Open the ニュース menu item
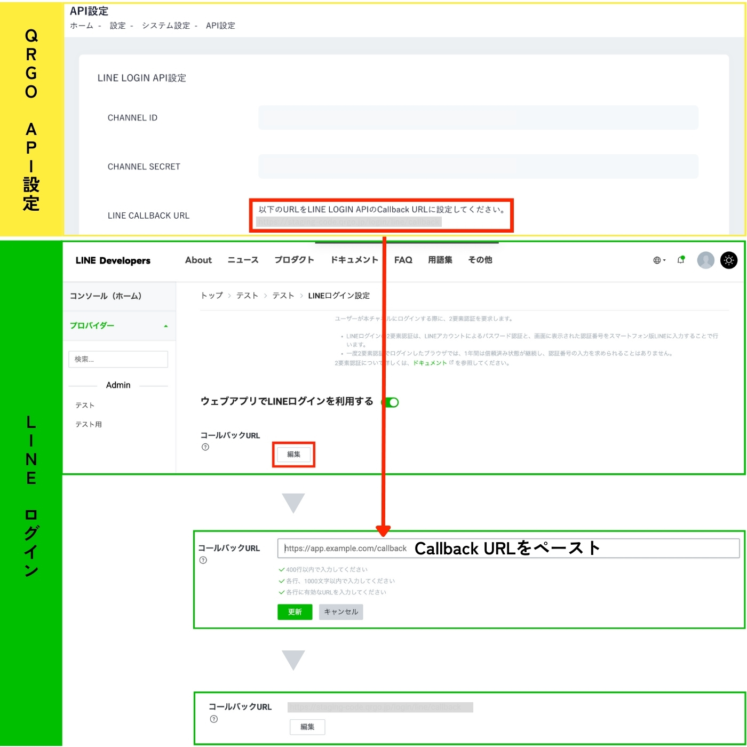The width and height of the screenshot is (747, 747). pos(243,260)
